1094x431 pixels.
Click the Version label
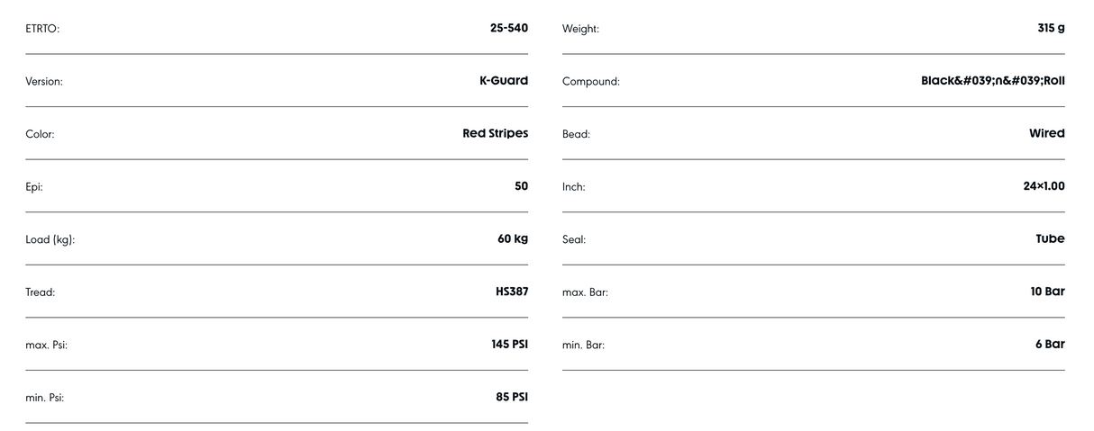point(44,81)
